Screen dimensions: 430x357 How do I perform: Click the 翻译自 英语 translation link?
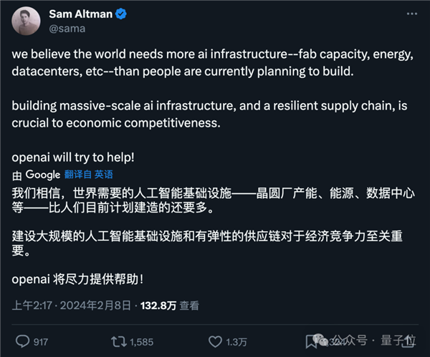click(88, 175)
